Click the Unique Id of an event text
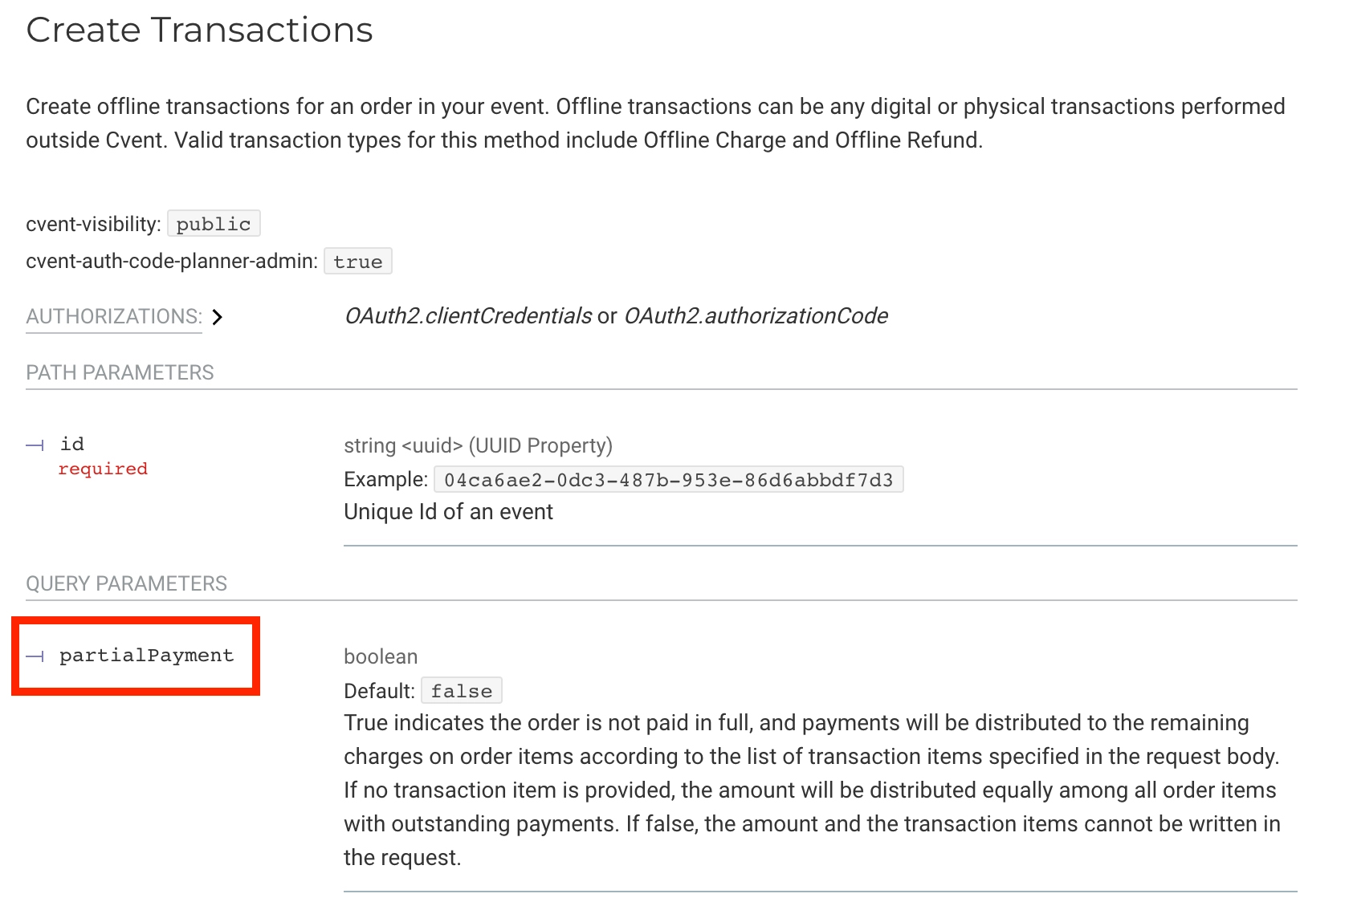Image resolution: width=1349 pixels, height=910 pixels. pyautogui.click(x=448, y=512)
